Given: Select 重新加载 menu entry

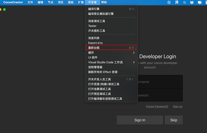Looking at the screenshot, I should [x=111, y=48].
